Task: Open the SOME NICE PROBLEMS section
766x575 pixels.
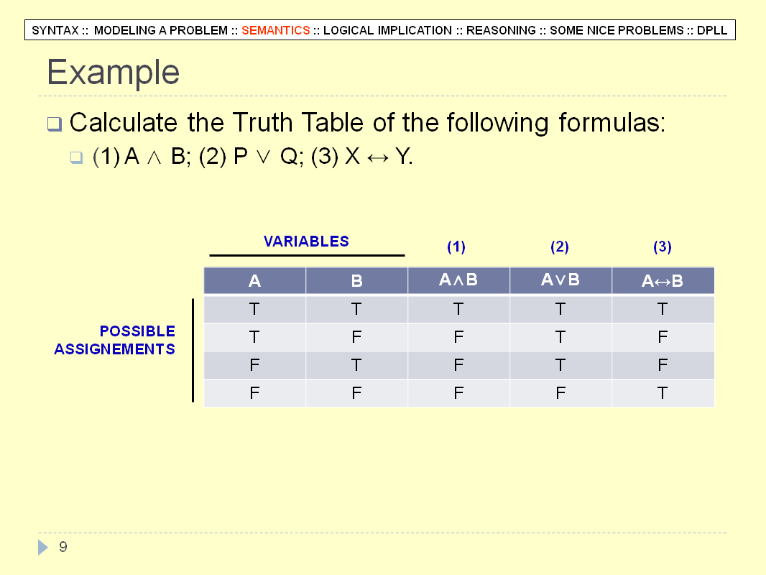Action: [x=617, y=30]
